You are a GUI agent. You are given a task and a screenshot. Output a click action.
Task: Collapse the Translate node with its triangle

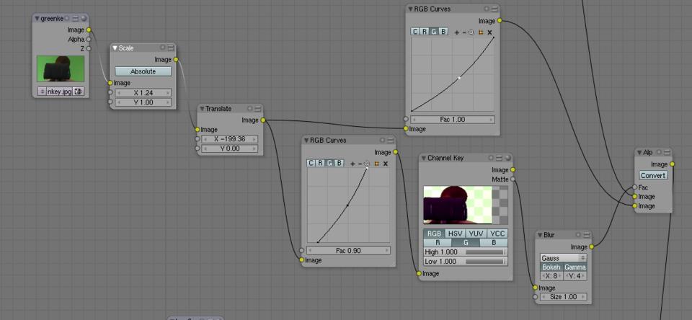tap(202, 109)
